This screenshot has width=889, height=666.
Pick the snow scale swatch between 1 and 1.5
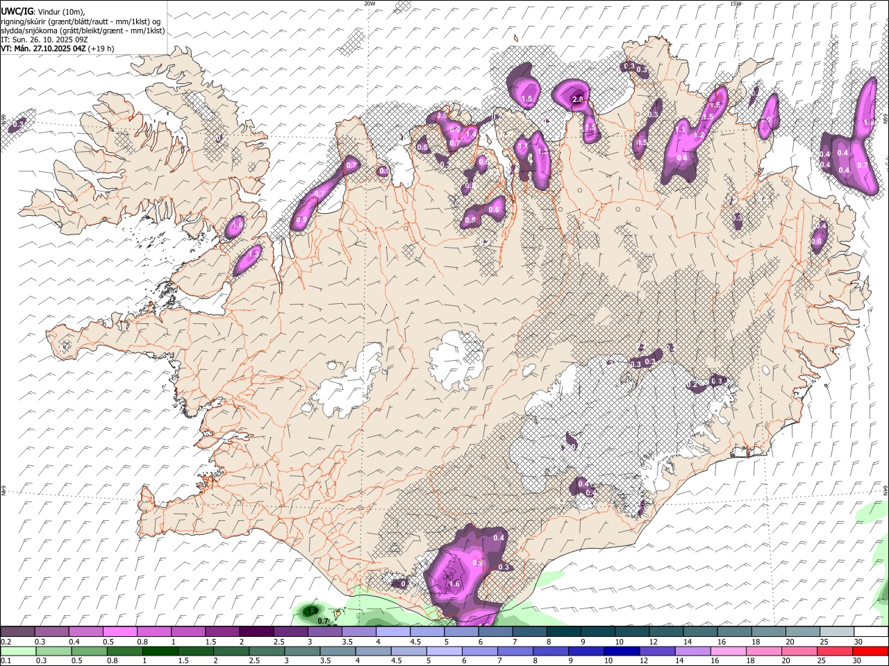[188, 632]
